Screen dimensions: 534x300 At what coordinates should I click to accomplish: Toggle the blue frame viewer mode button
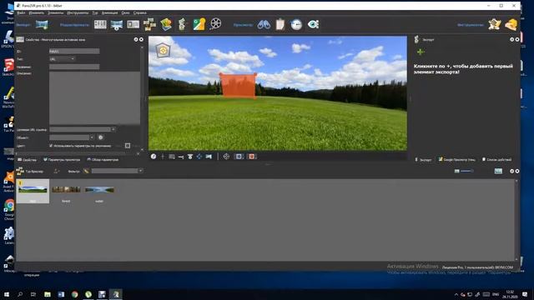click(239, 157)
